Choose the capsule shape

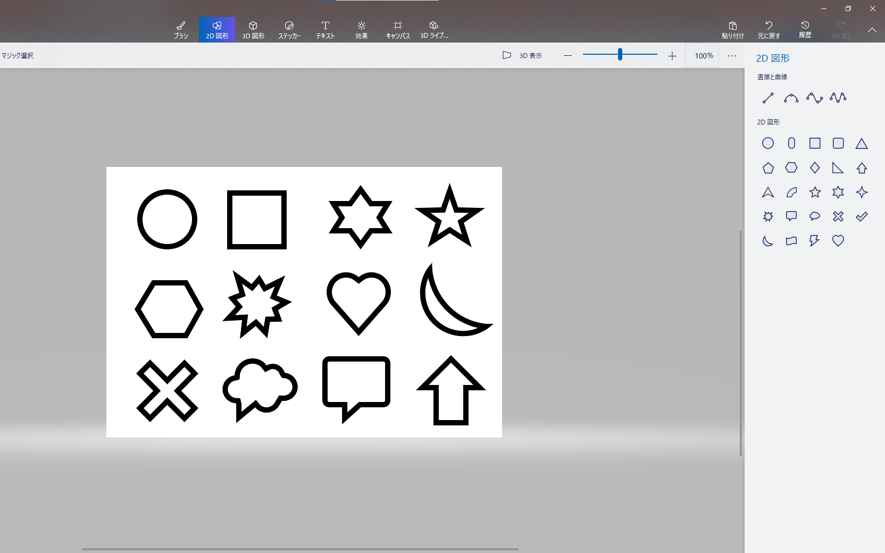pyautogui.click(x=791, y=143)
